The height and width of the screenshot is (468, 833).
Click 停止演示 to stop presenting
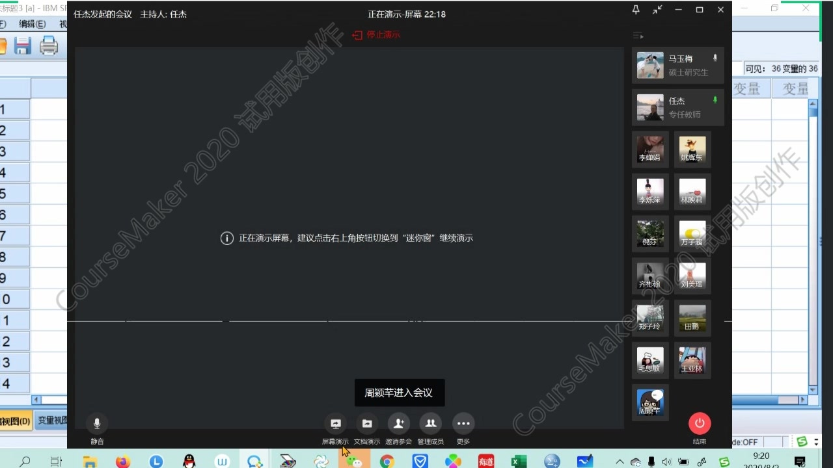coord(376,34)
